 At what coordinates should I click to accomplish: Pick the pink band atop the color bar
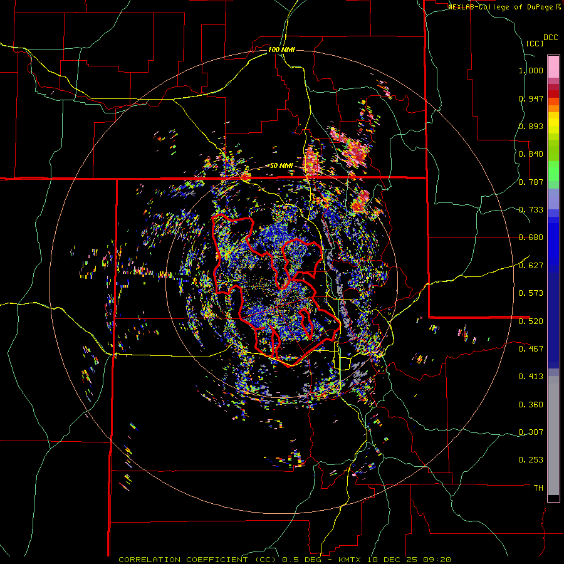[553, 66]
